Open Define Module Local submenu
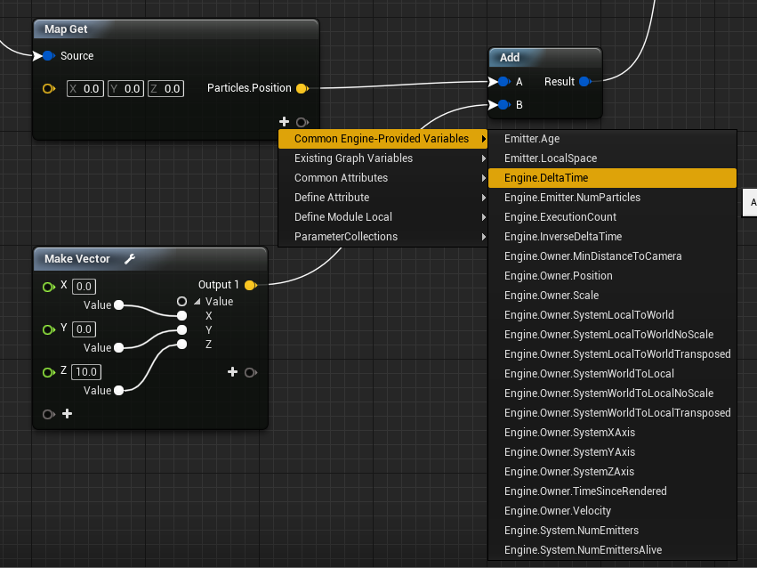The image size is (757, 568). point(383,217)
